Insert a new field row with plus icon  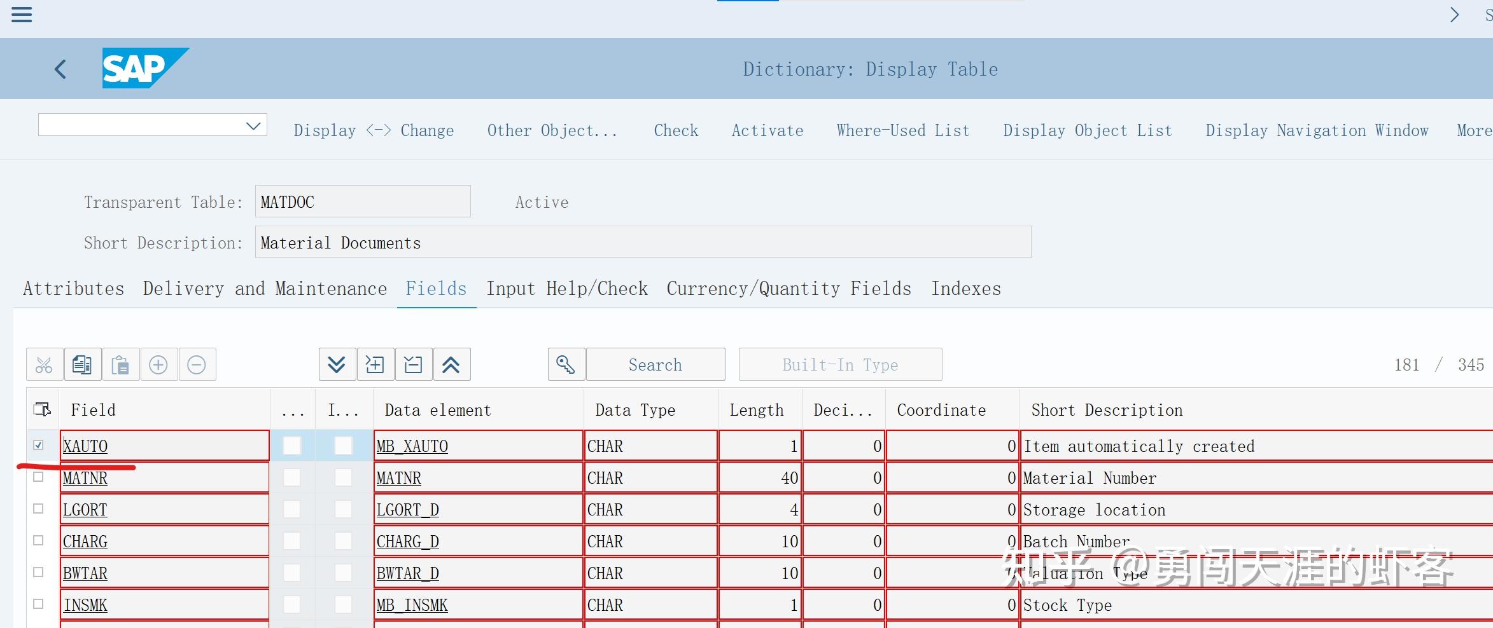[158, 364]
